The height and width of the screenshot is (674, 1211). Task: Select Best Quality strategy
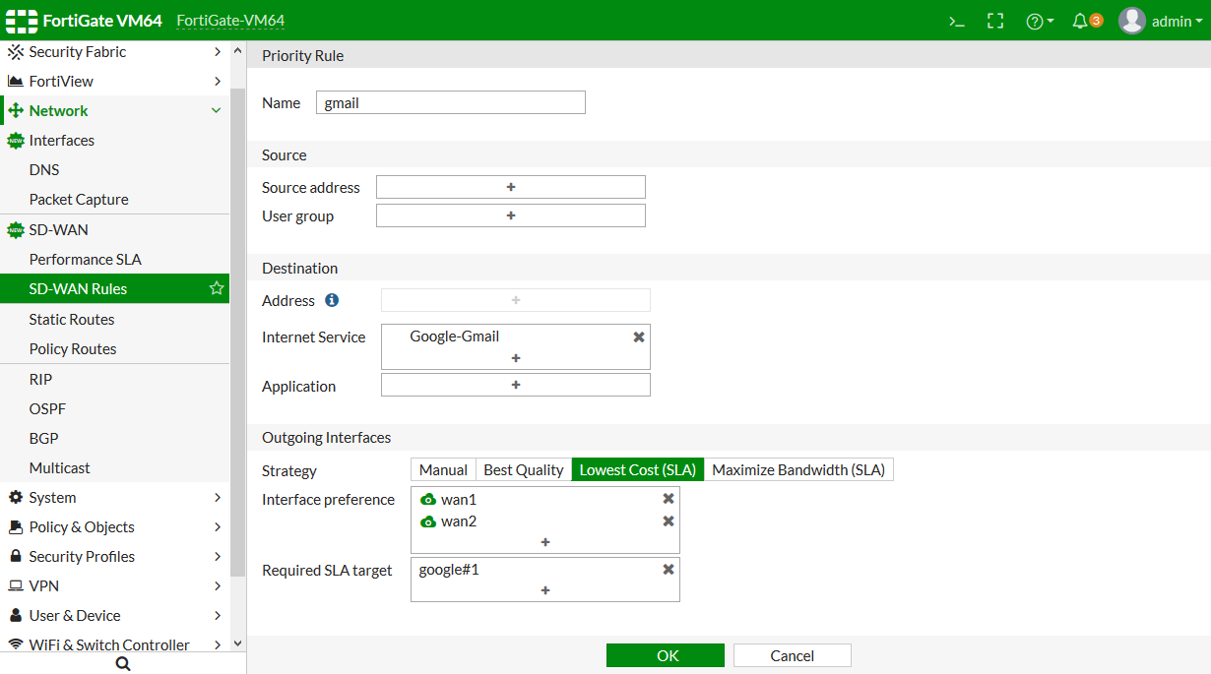coord(523,470)
